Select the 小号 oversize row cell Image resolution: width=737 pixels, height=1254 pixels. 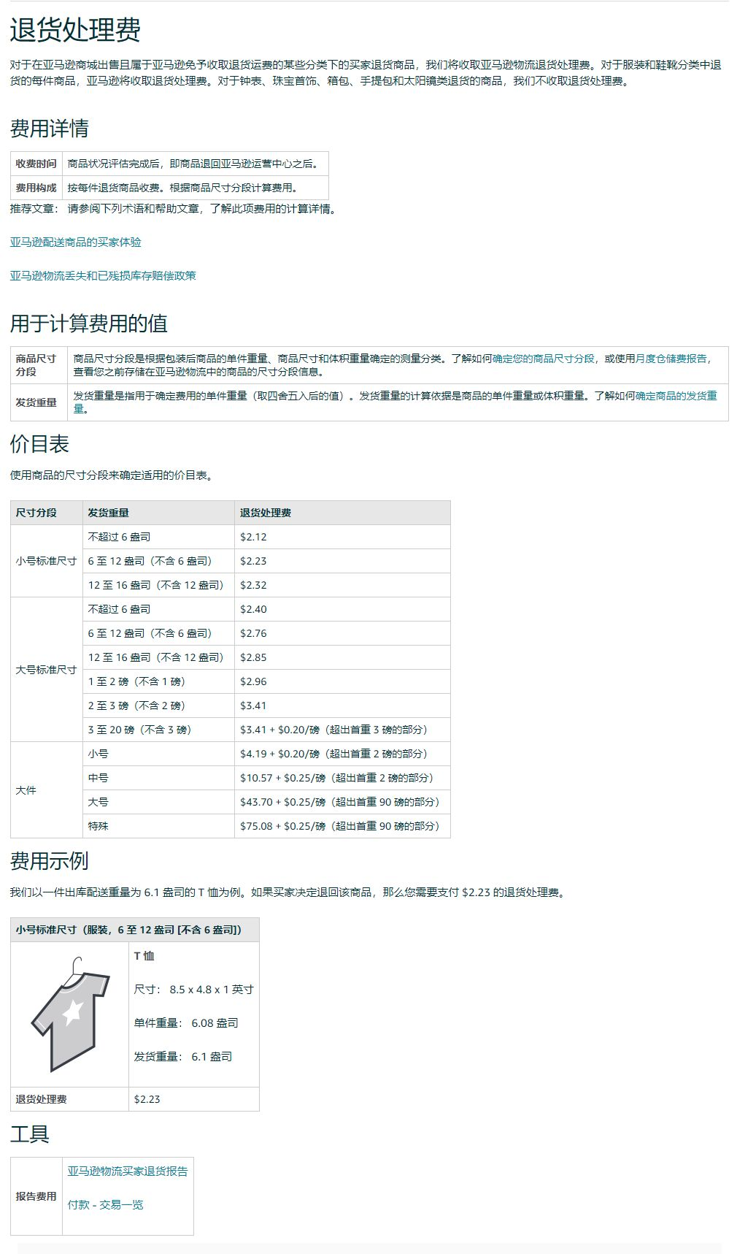pos(158,754)
